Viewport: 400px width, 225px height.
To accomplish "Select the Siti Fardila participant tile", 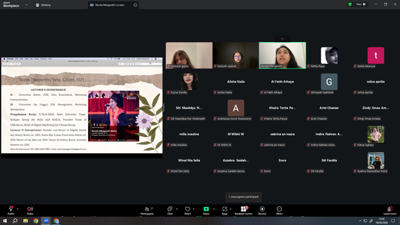I will coord(329,161).
